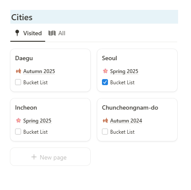Screen dimensions: 191x190
Task: Switch to the All tab
Action: coord(57,33)
